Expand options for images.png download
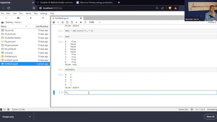 tap(30, 117)
